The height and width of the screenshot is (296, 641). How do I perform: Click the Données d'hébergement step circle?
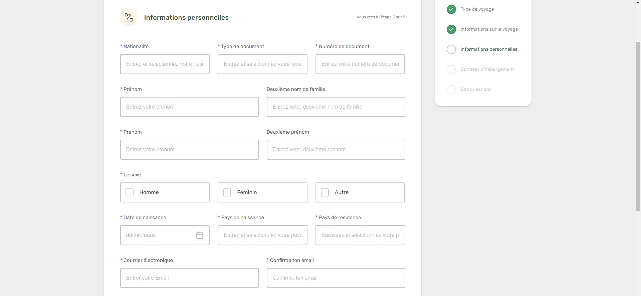click(x=451, y=69)
